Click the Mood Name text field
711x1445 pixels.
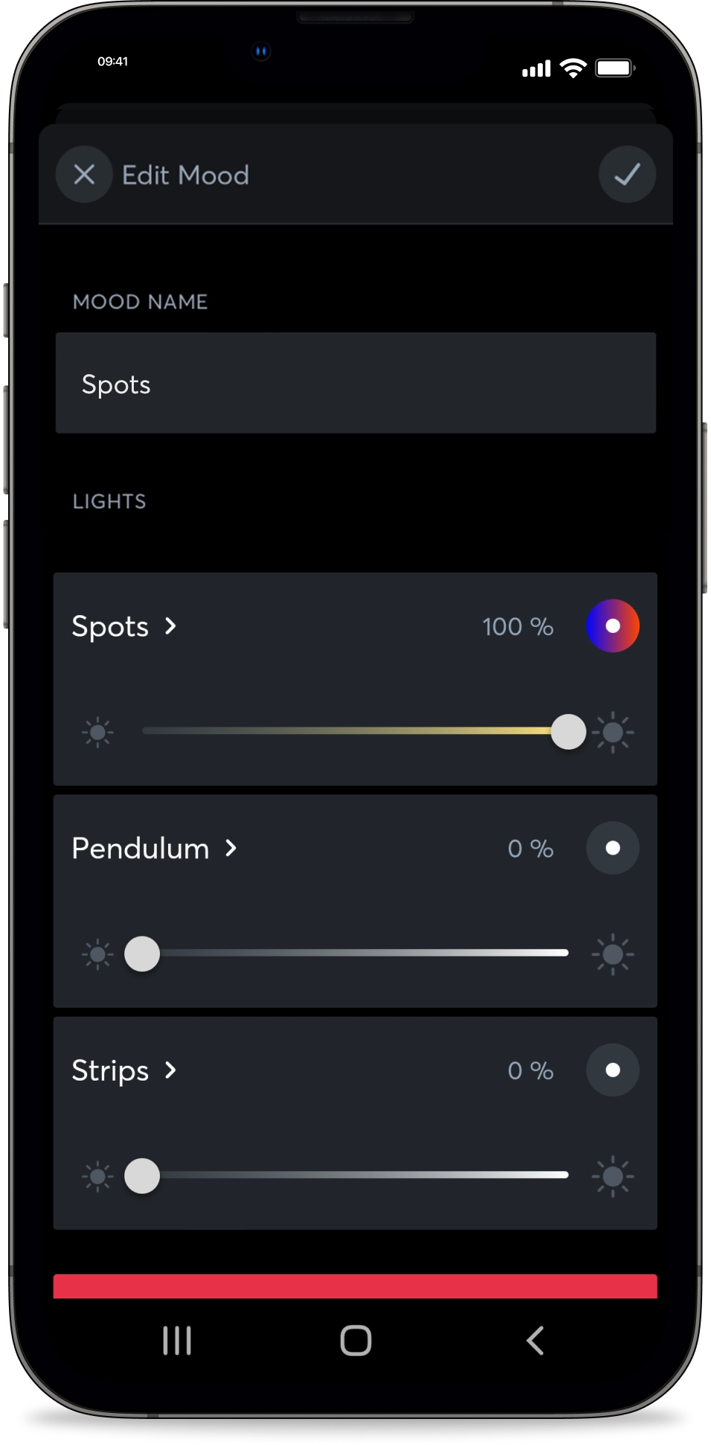coord(355,383)
